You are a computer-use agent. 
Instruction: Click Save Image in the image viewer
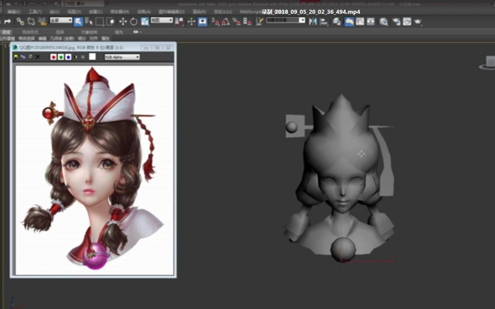(x=16, y=57)
